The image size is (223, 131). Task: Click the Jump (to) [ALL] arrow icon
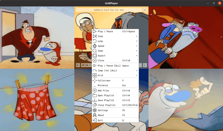(95, 71)
